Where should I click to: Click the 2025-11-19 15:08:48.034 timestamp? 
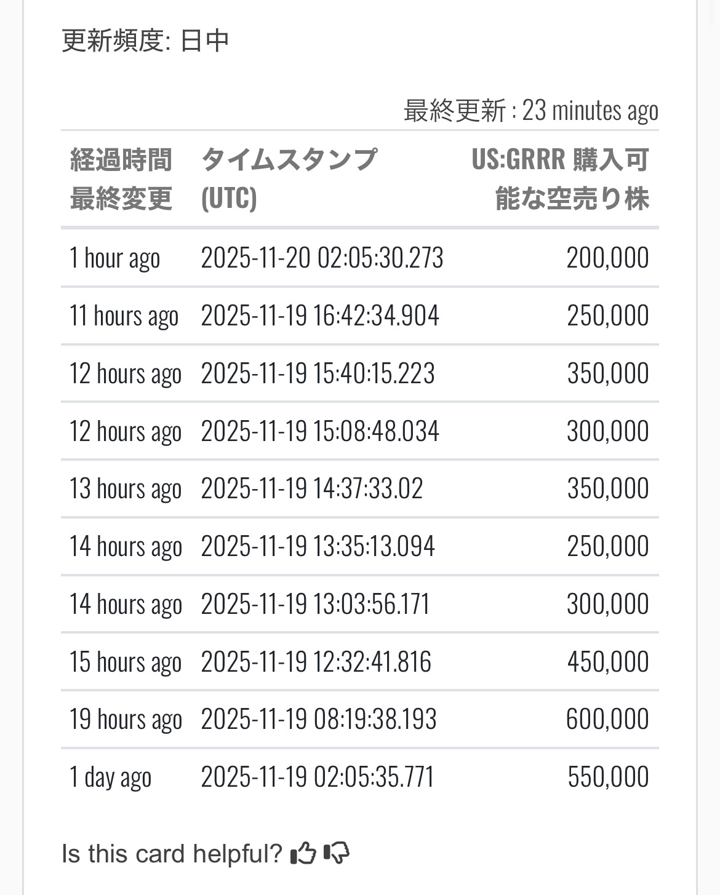320,431
